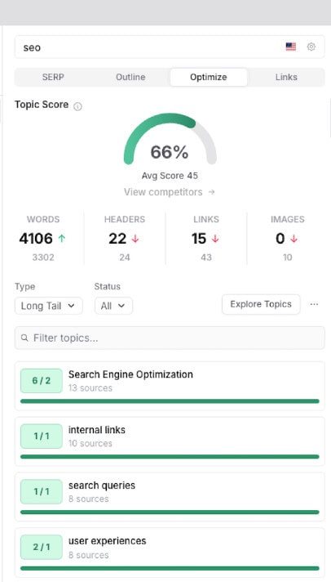
Task: Select the Optimize tab
Action: point(209,77)
